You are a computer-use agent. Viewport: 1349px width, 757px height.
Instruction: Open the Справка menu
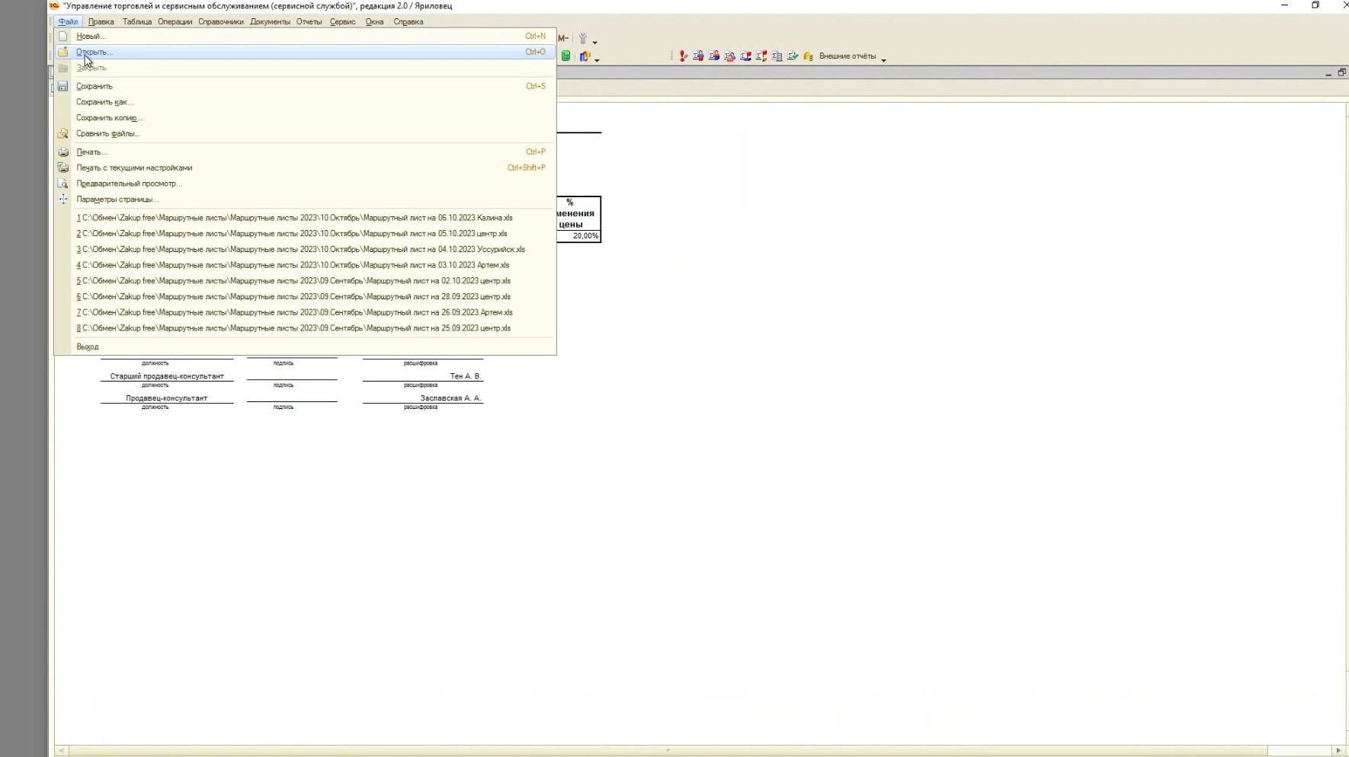point(409,21)
